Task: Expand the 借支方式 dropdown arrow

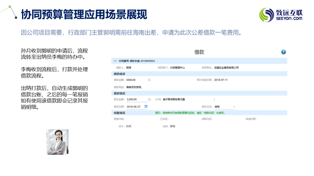Action: [234, 107]
